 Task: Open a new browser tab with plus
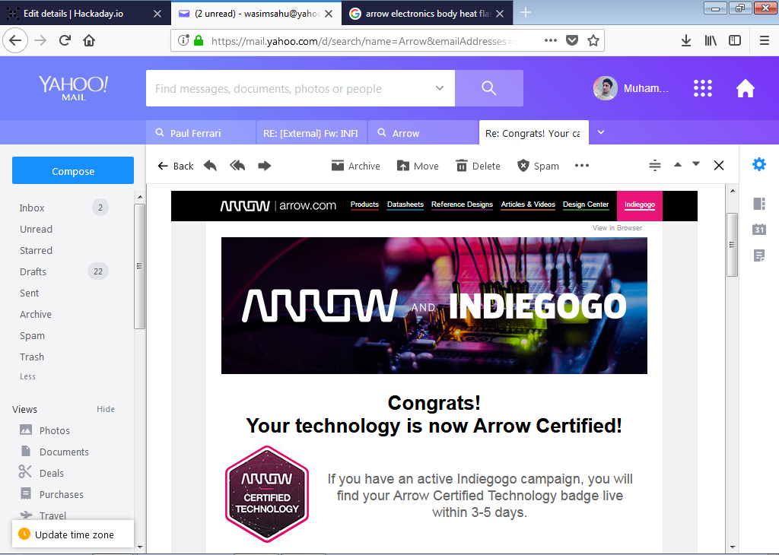pos(526,13)
